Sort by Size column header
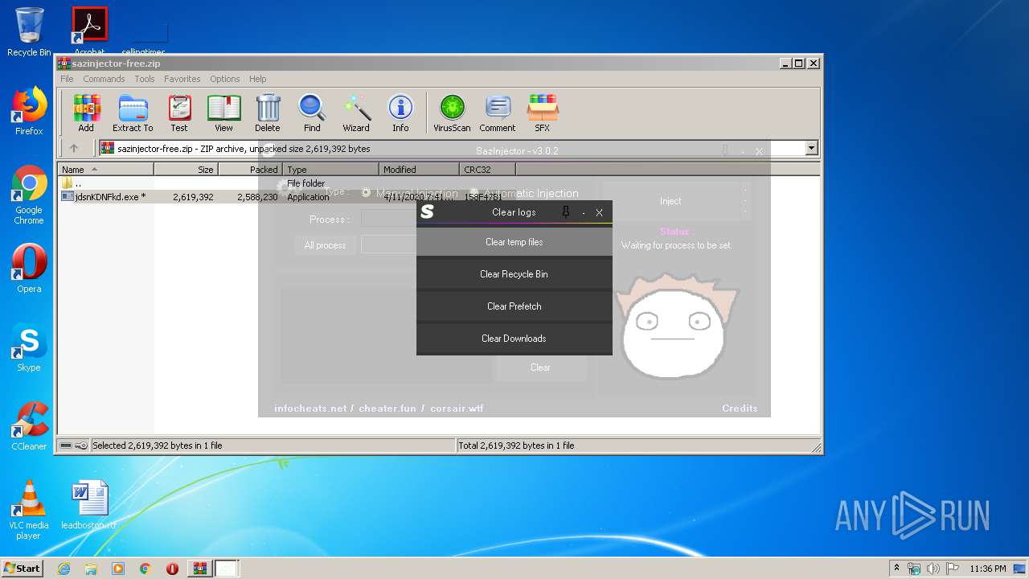 [186, 170]
